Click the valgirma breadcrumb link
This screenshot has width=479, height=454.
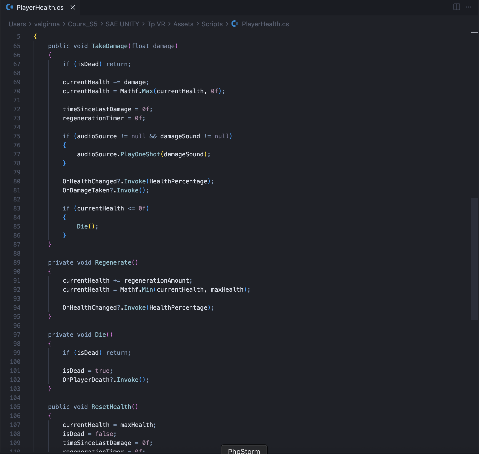coord(47,24)
